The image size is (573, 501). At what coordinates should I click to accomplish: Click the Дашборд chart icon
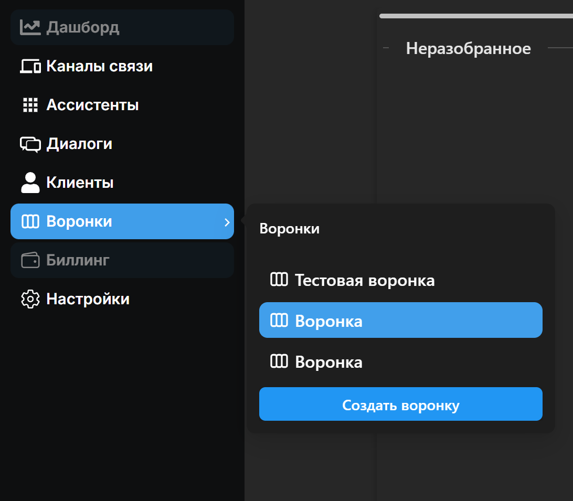point(30,27)
